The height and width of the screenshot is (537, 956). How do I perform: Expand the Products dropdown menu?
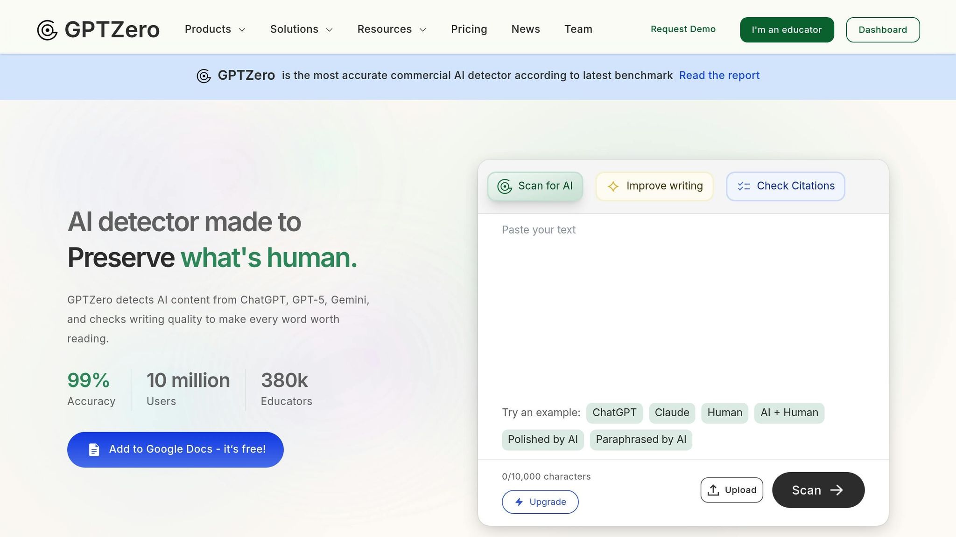point(215,29)
